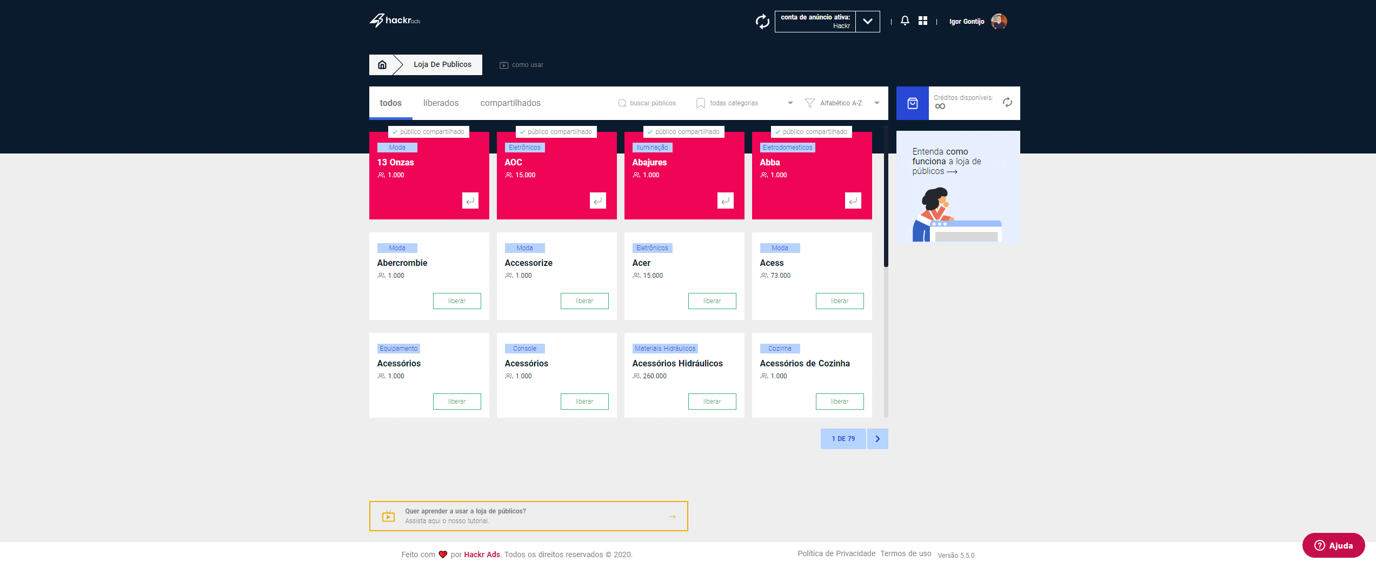1376x568 pixels.
Task: Click the sync account refresh icon
Action: [x=762, y=22]
